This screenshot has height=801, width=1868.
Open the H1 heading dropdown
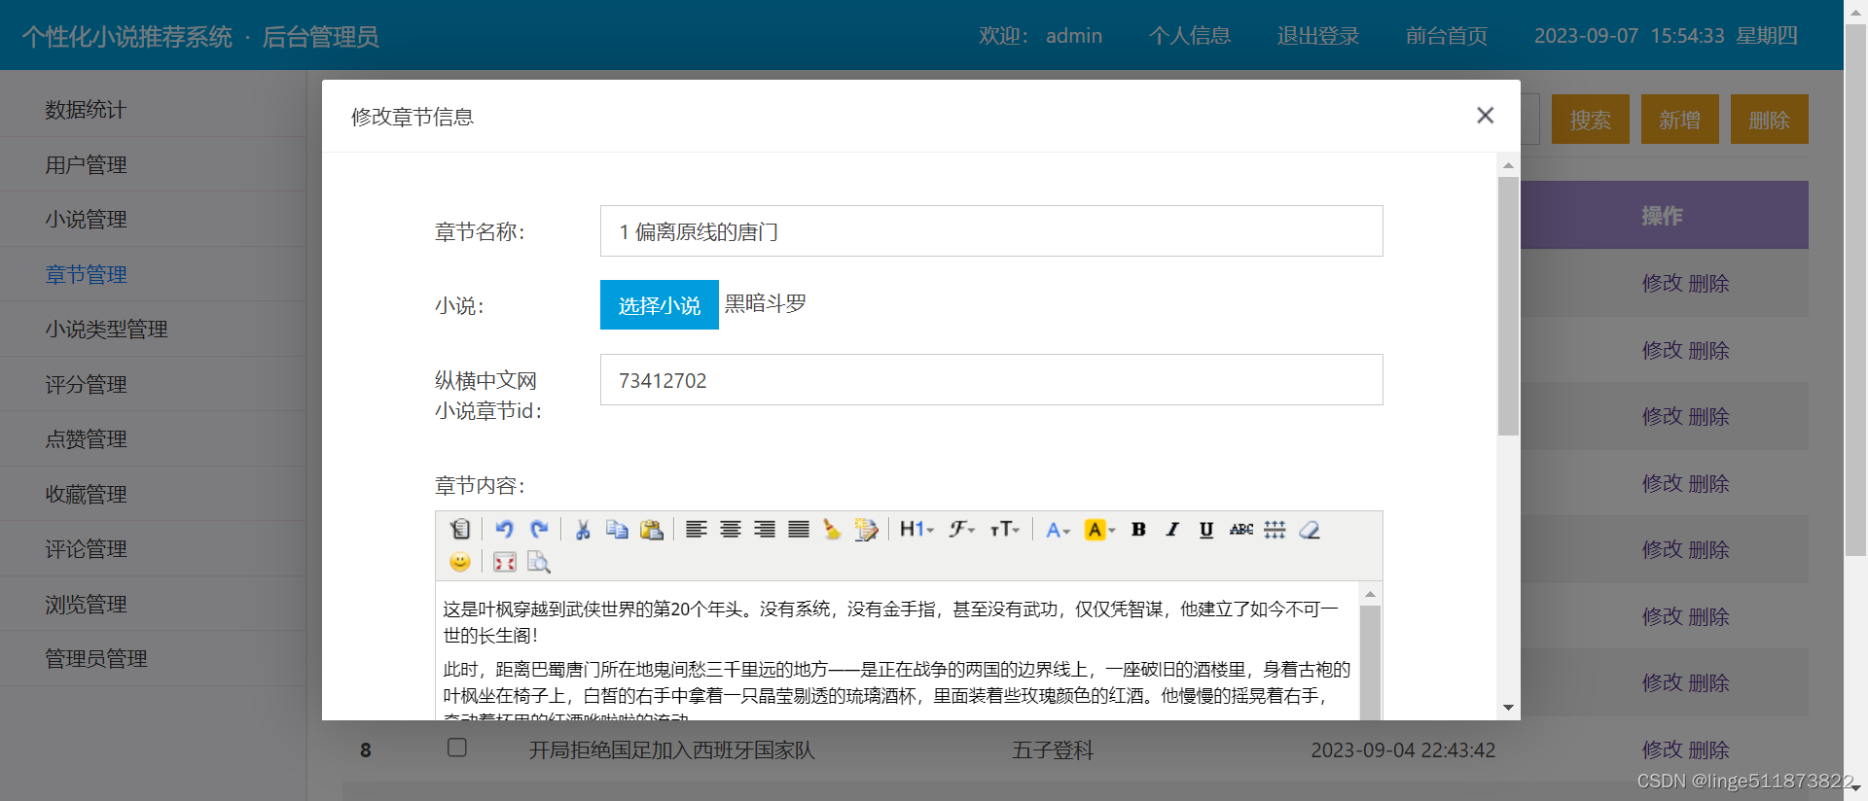click(x=916, y=529)
